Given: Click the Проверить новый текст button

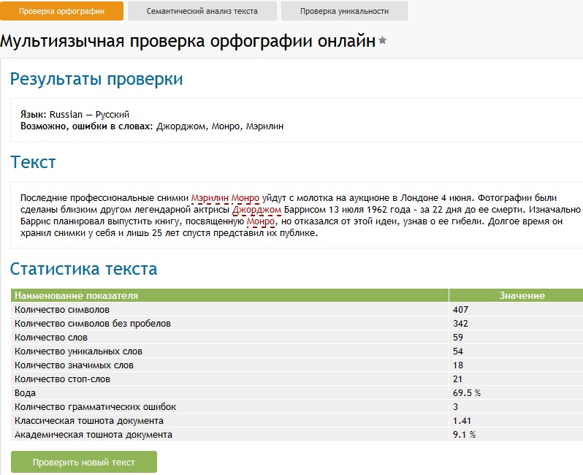Looking at the screenshot, I should click(84, 462).
